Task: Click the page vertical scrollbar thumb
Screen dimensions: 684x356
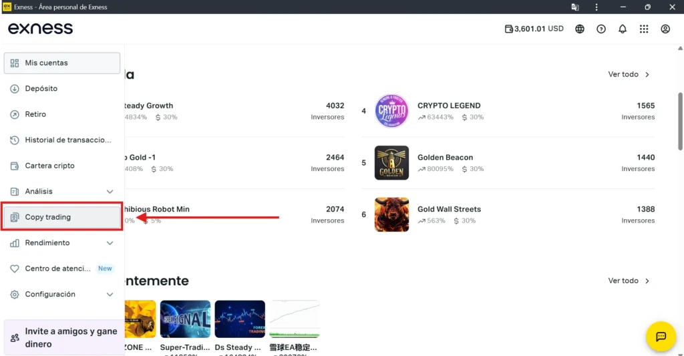Action: pyautogui.click(x=680, y=122)
